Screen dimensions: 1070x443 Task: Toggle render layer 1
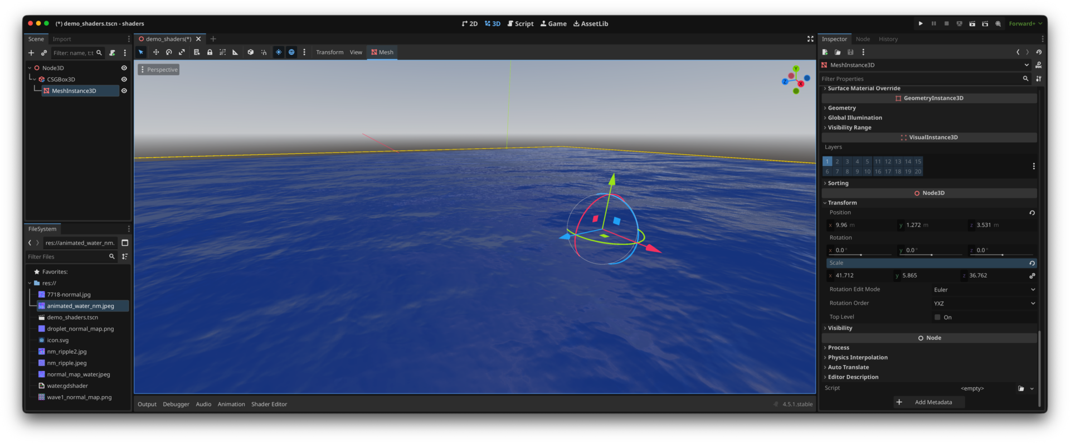pos(827,162)
